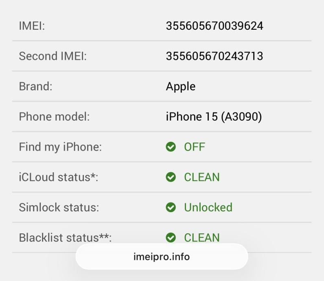This screenshot has height=281, width=324.
Task: Click the Second IMEI: label
Action: (x=53, y=56)
